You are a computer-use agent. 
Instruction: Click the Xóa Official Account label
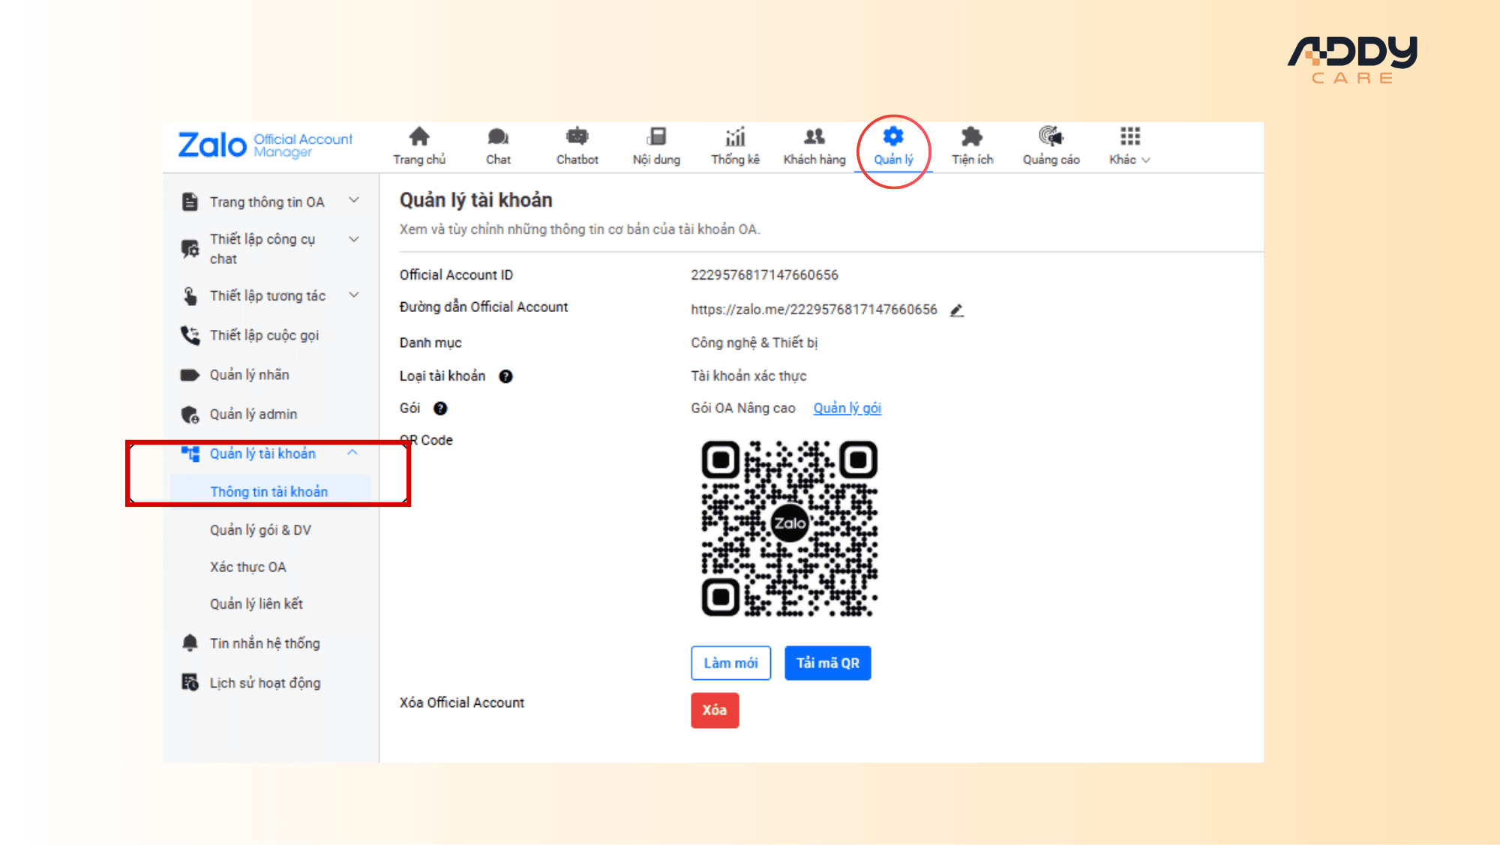pos(462,703)
